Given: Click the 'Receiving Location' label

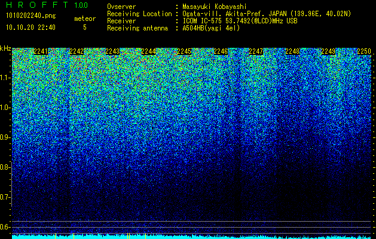Looking at the screenshot, I should tap(139, 14).
